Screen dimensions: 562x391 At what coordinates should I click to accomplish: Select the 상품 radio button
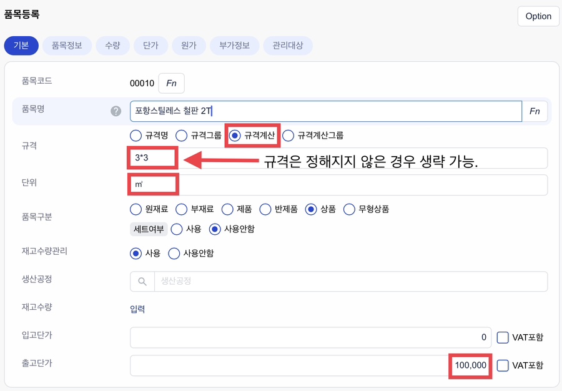tap(311, 209)
